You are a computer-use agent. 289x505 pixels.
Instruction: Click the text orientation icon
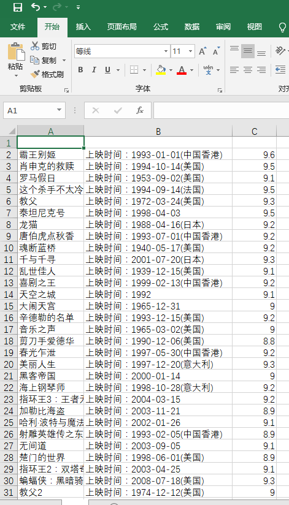(280, 51)
